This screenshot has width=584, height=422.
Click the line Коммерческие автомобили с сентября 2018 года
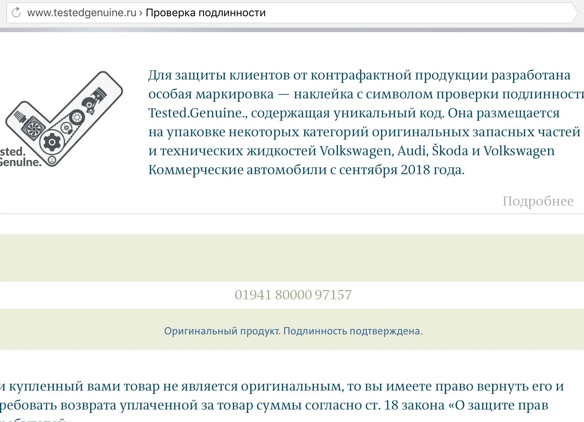coord(307,170)
